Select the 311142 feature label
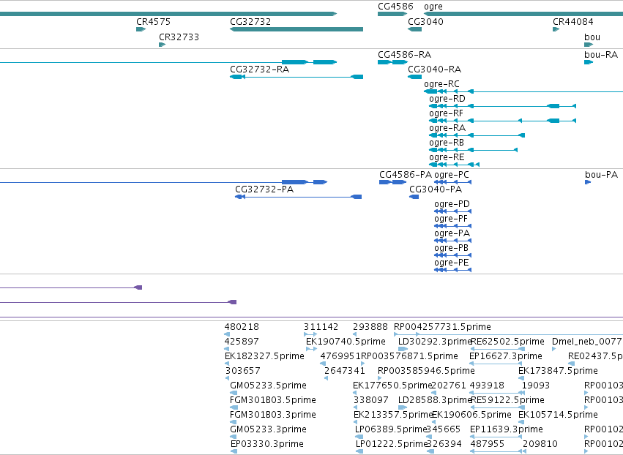 click(x=321, y=327)
